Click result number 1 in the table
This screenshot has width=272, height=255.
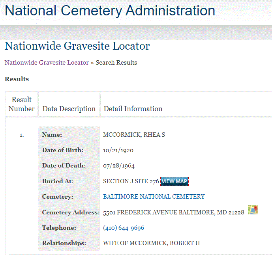point(22,135)
